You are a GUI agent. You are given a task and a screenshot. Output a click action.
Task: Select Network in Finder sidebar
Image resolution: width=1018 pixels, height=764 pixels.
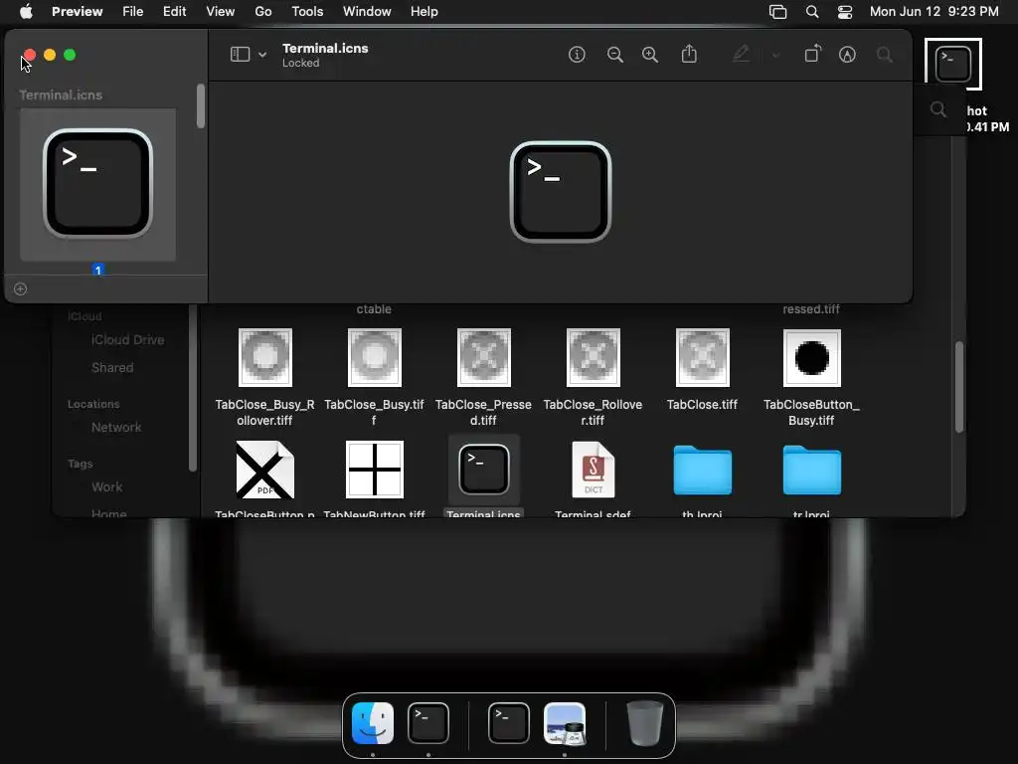pyautogui.click(x=116, y=428)
